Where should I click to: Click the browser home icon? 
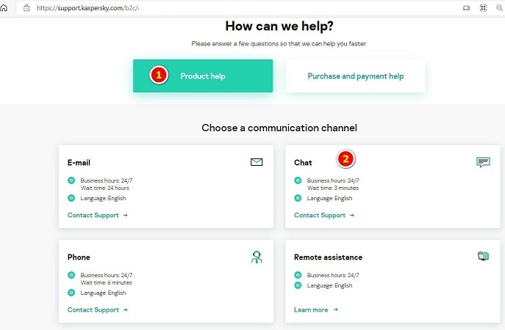click(4, 7)
